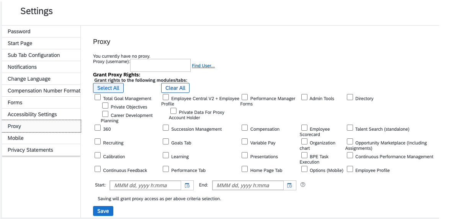This screenshot has height=219, width=474.
Task: Focus the Proxy username field
Action: 160,65
